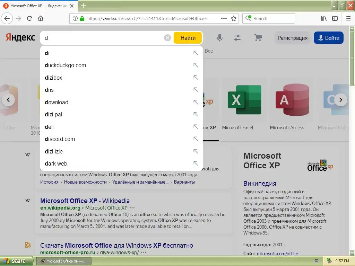
Task: Click the on-screen keyboard tray icon
Action: (316, 261)
